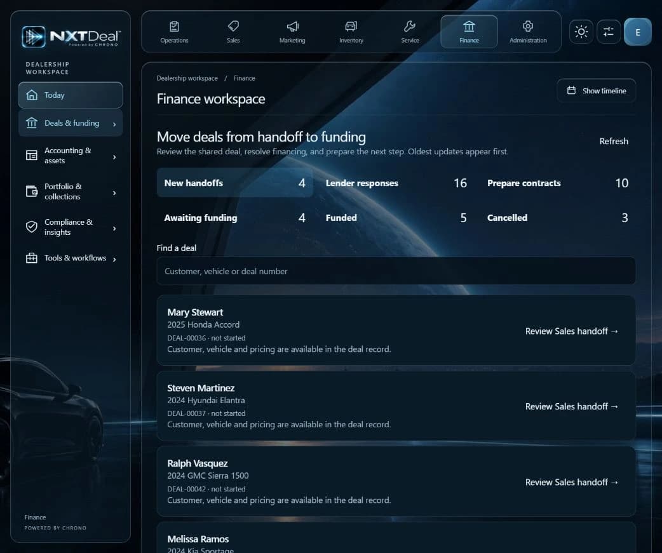The width and height of the screenshot is (662, 553).
Task: Toggle the light theme sun icon
Action: [x=581, y=32]
